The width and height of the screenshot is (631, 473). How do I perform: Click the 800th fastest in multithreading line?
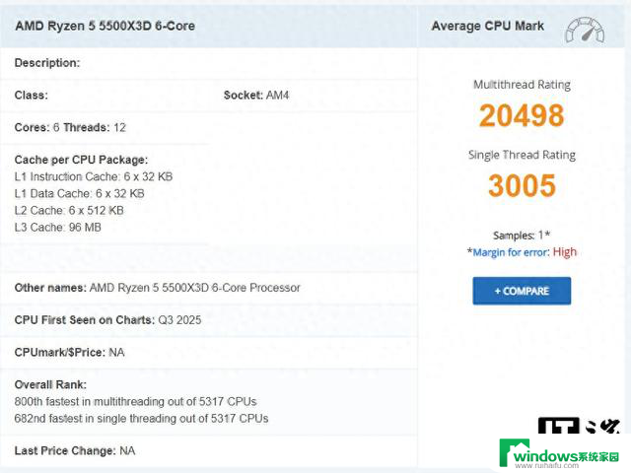click(136, 401)
